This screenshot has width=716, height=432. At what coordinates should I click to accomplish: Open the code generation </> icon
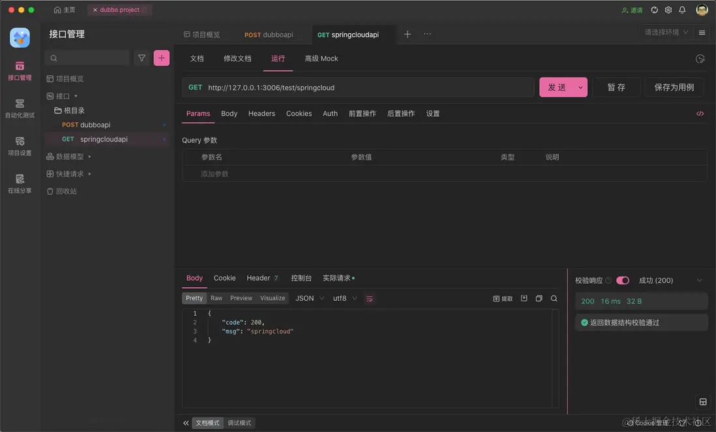(x=700, y=114)
